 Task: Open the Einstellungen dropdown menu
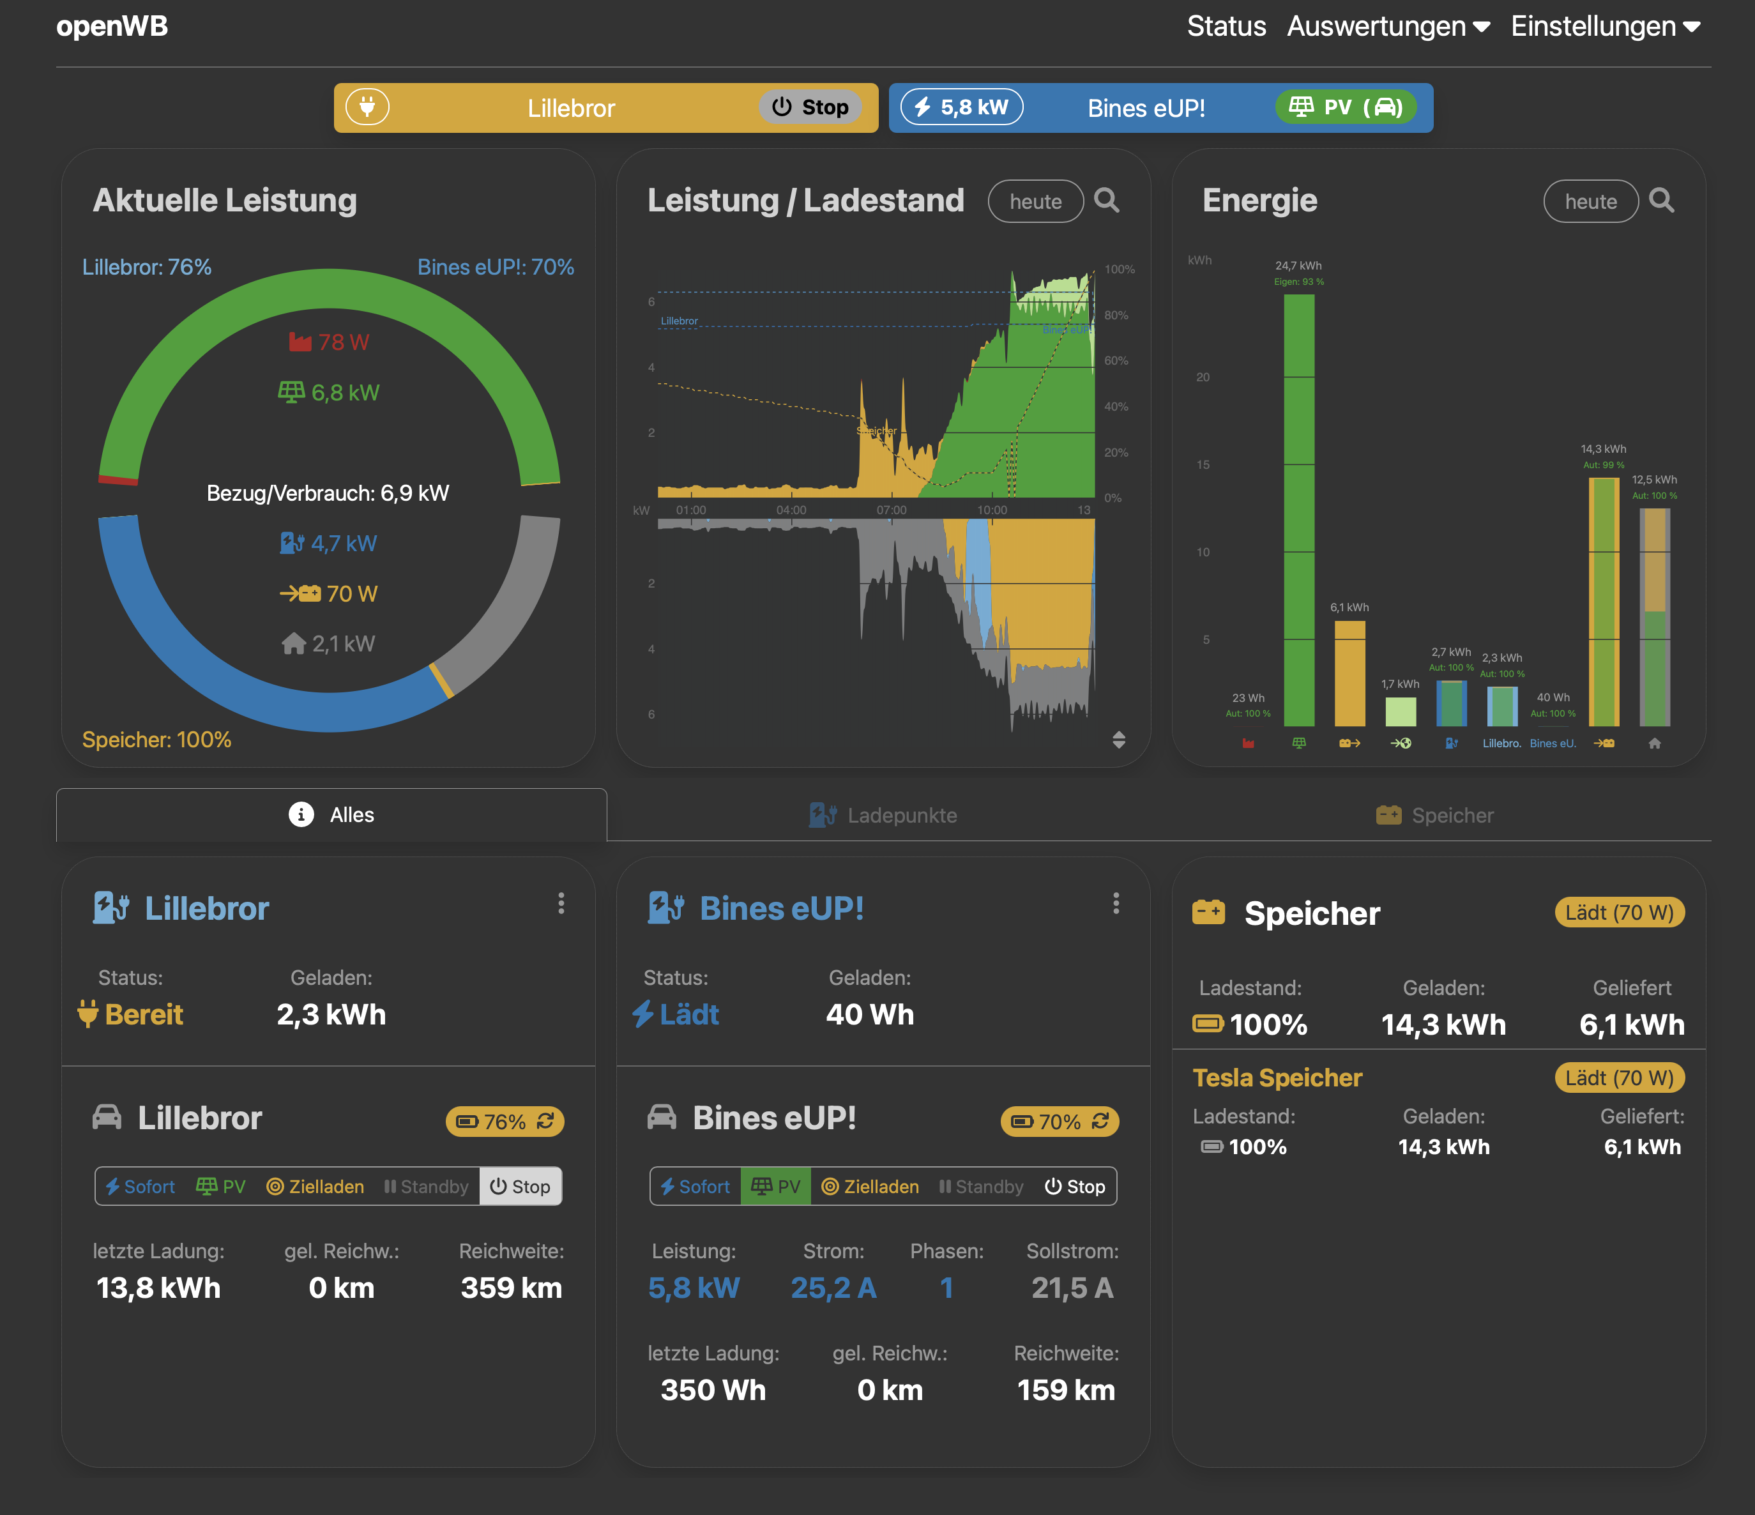coord(1605,26)
